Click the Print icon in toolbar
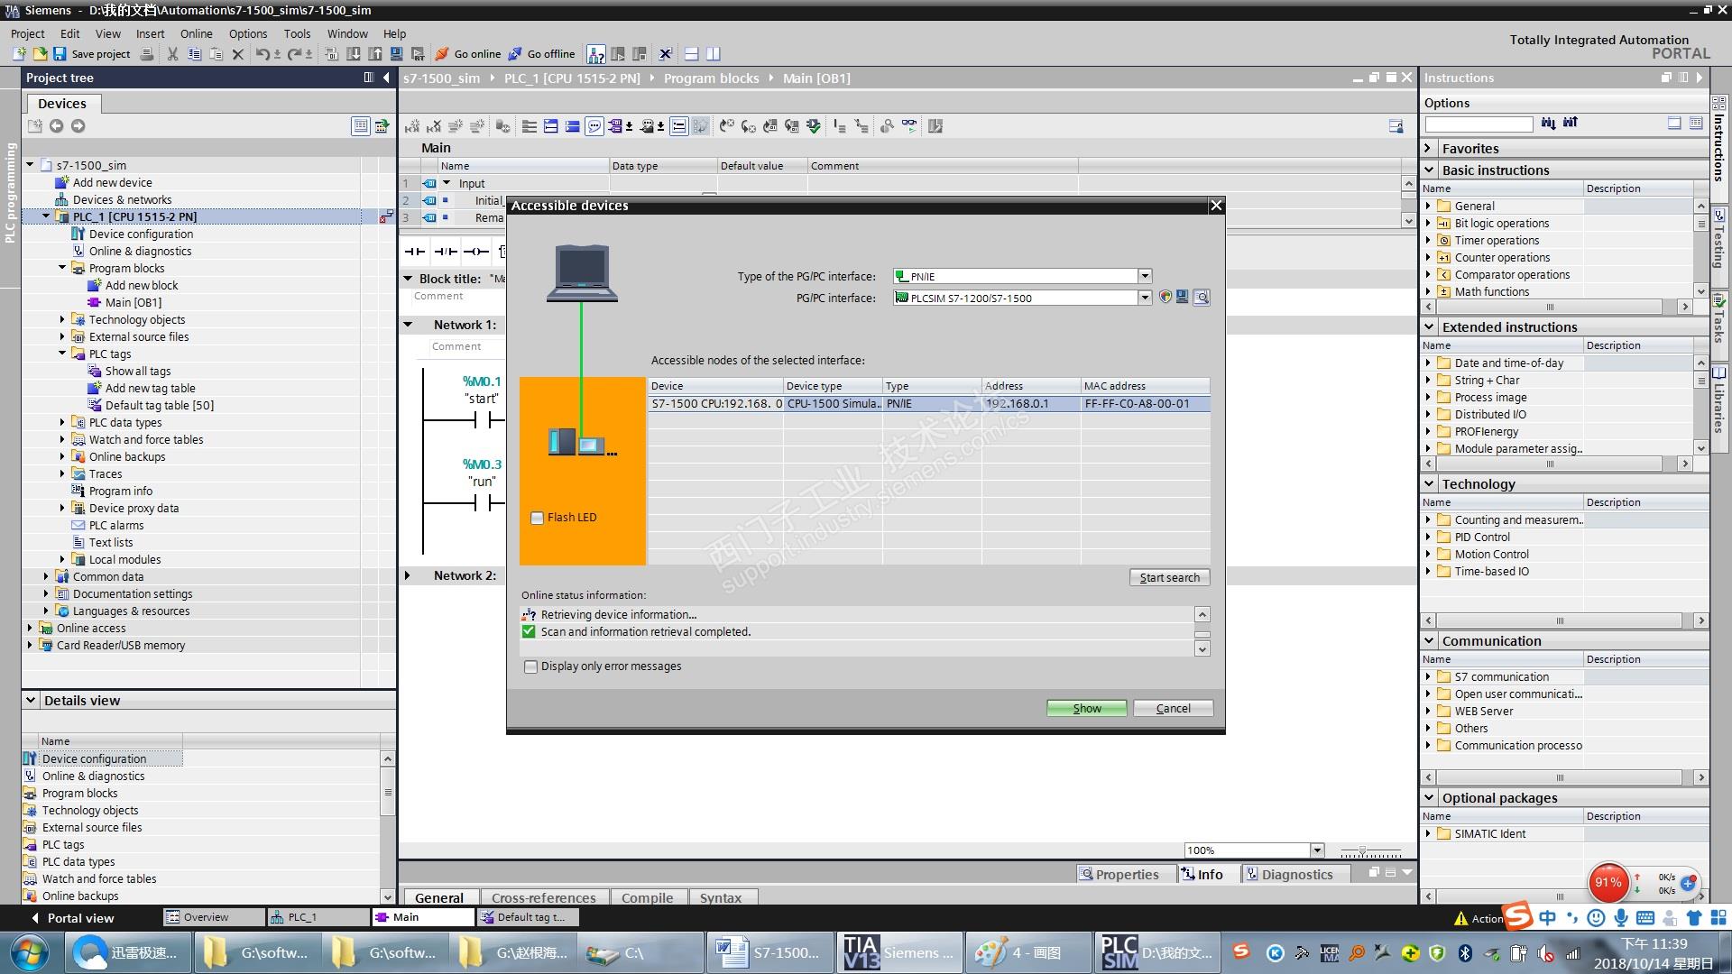The image size is (1732, 974). [x=147, y=54]
